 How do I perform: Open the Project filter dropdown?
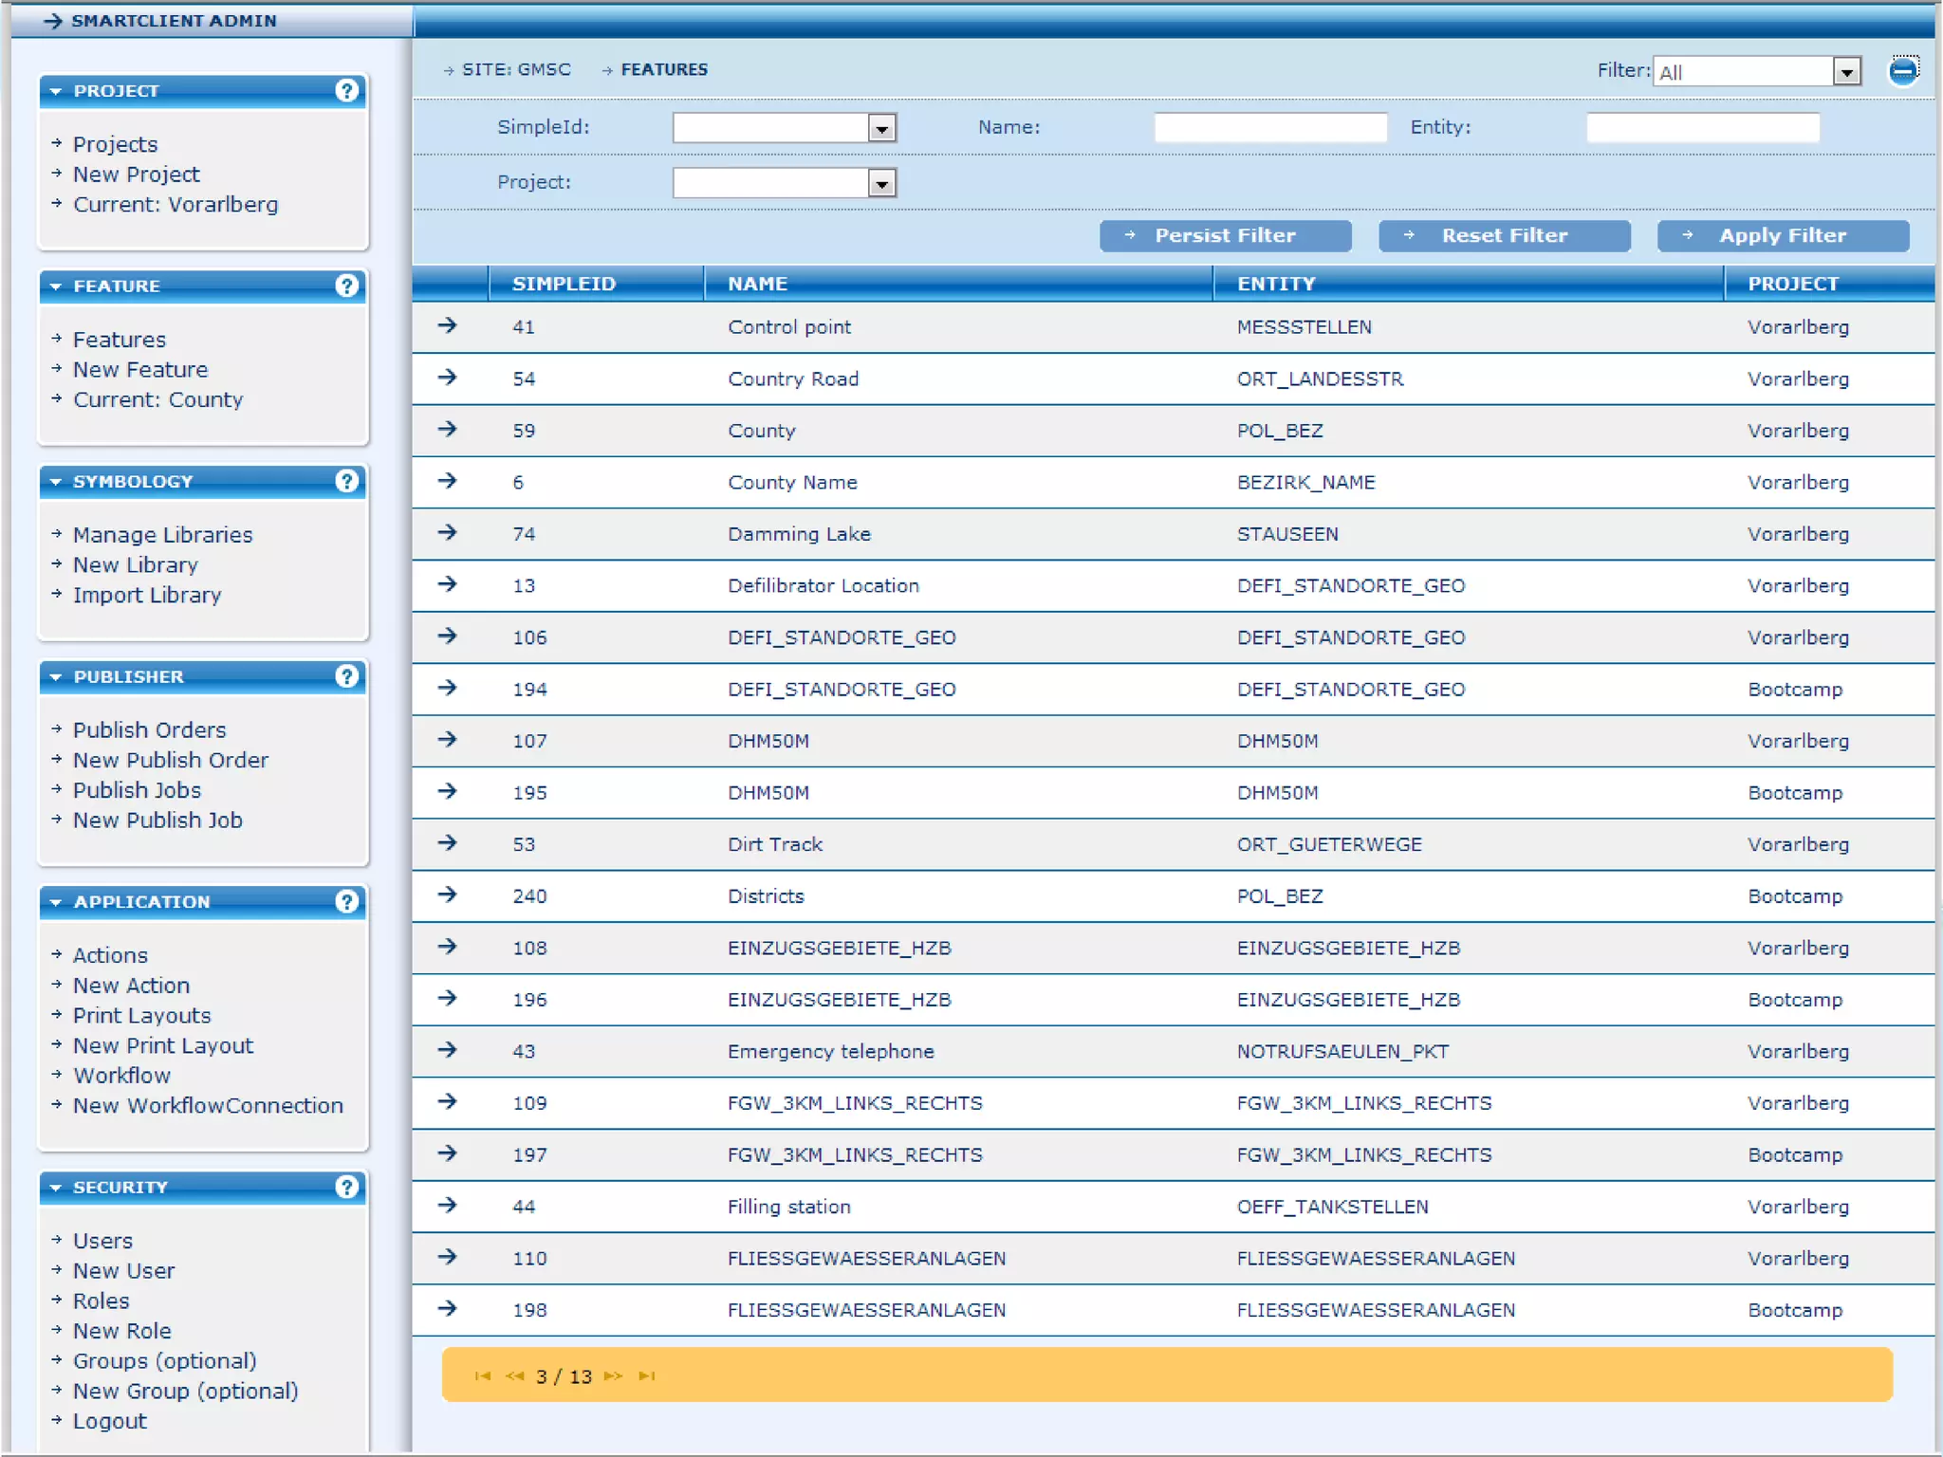click(881, 183)
